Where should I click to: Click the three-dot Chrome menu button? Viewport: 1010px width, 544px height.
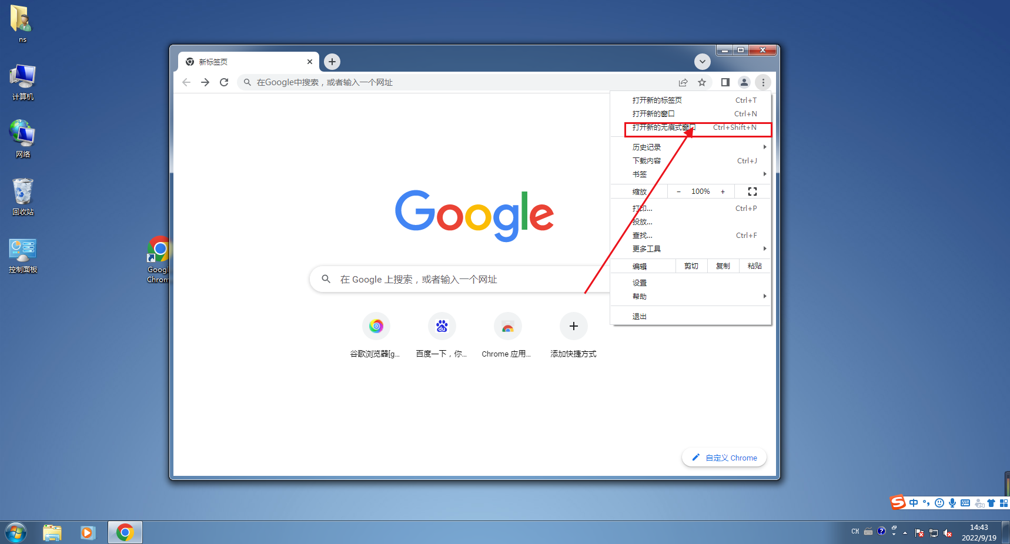763,82
